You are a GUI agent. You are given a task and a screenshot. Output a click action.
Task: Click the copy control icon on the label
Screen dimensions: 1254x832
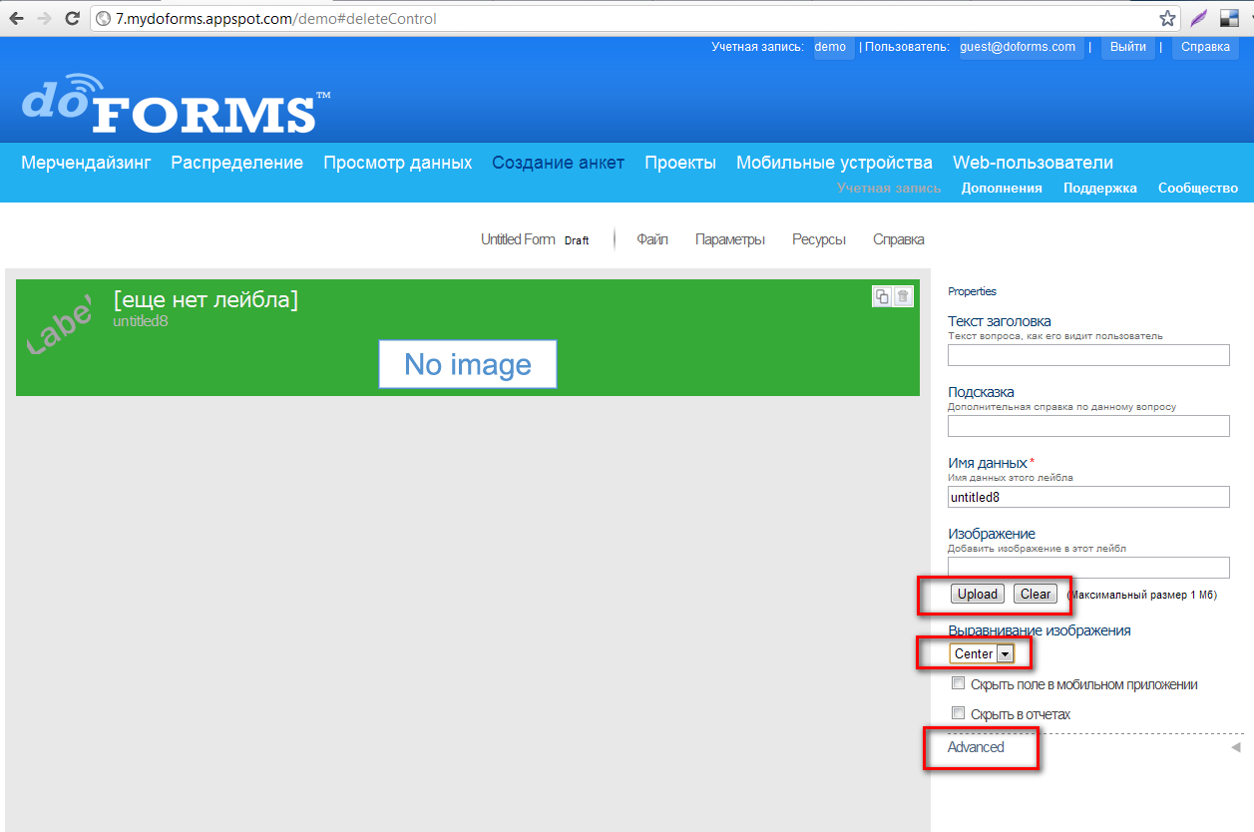[x=882, y=296]
